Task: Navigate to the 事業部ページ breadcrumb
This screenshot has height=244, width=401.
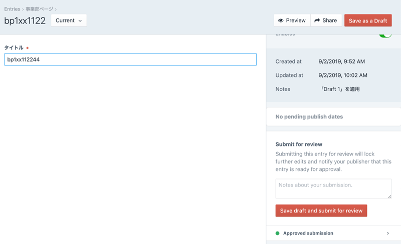Action: [x=39, y=9]
